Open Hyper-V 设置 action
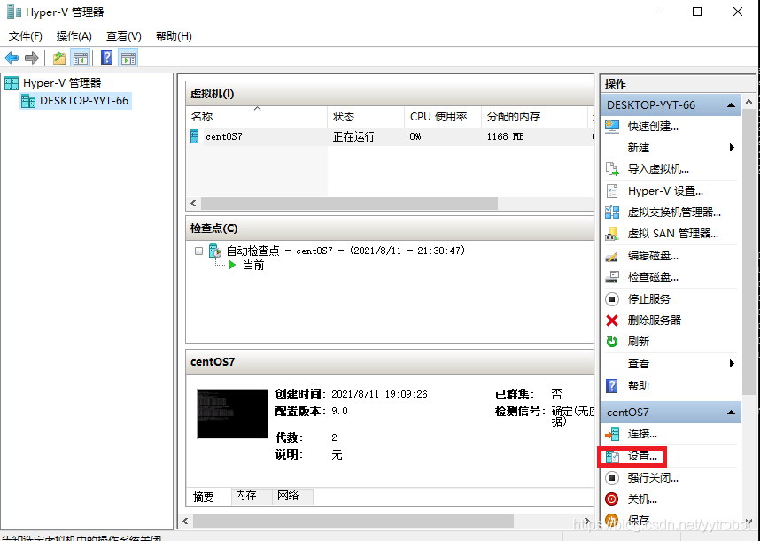This screenshot has height=541, width=760. (x=665, y=191)
